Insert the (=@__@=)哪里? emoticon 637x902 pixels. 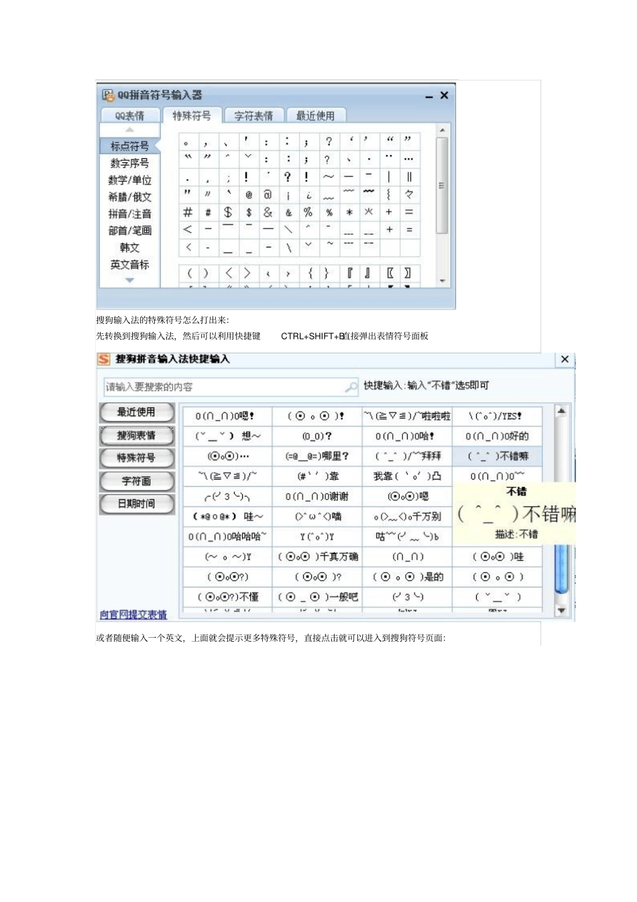click(317, 456)
